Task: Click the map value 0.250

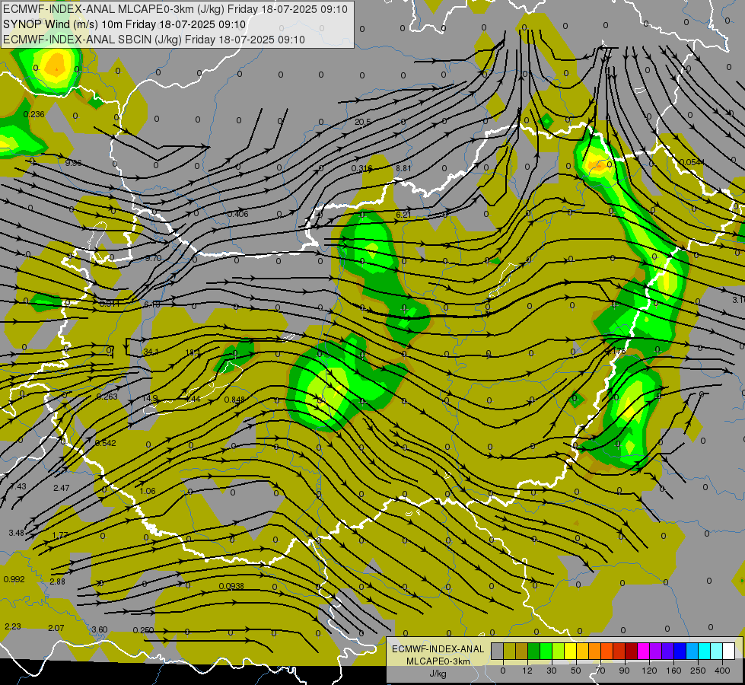Action: tap(143, 631)
